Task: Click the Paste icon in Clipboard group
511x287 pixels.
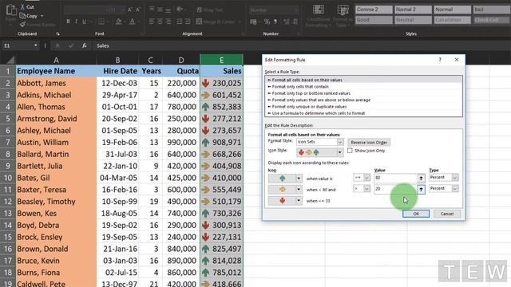Action: (10, 10)
